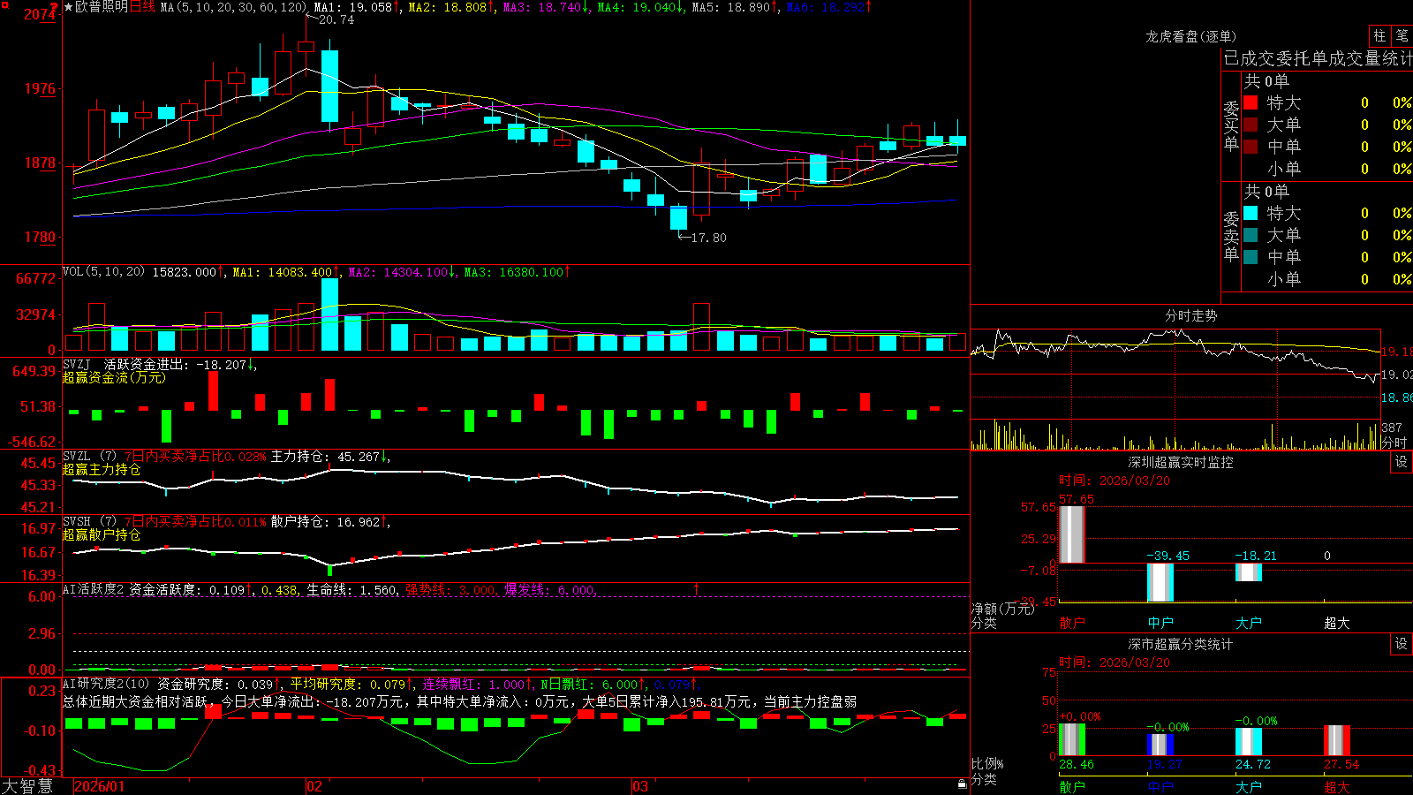The width and height of the screenshot is (1413, 795).
Task: Click the 2026/01 date on the time axis
Action: [100, 786]
